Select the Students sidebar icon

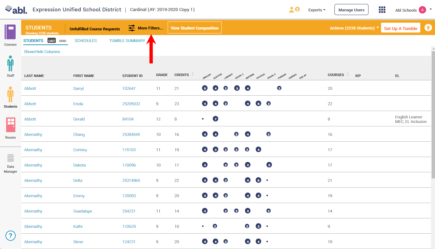(10, 97)
